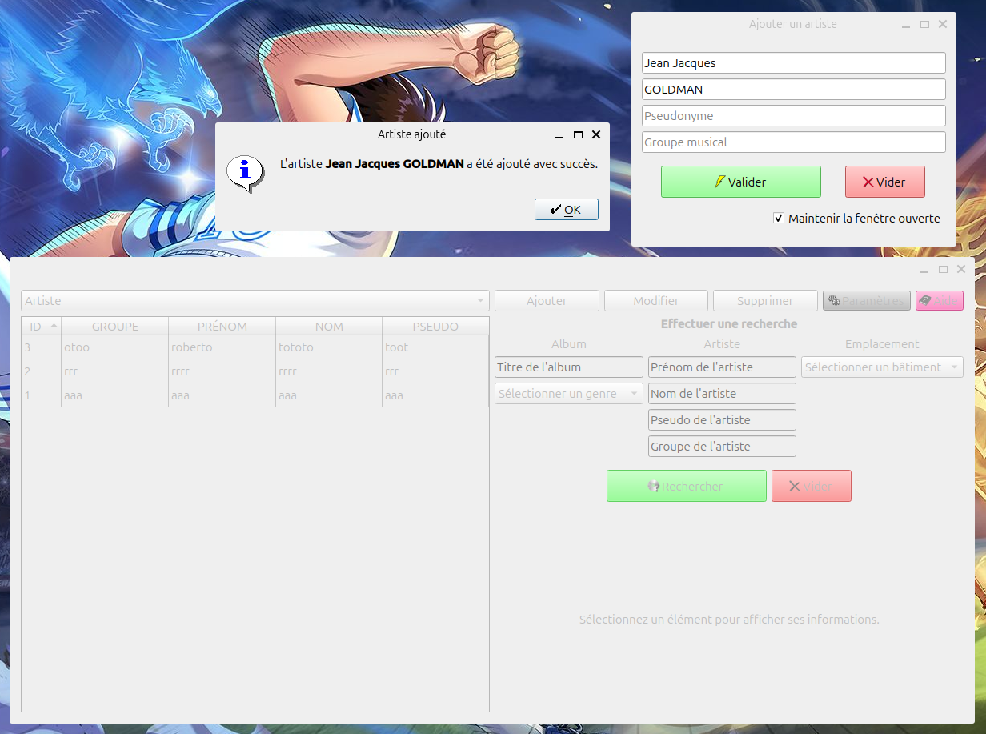
Task: Sort table by PRÉNOM column header
Action: click(222, 327)
